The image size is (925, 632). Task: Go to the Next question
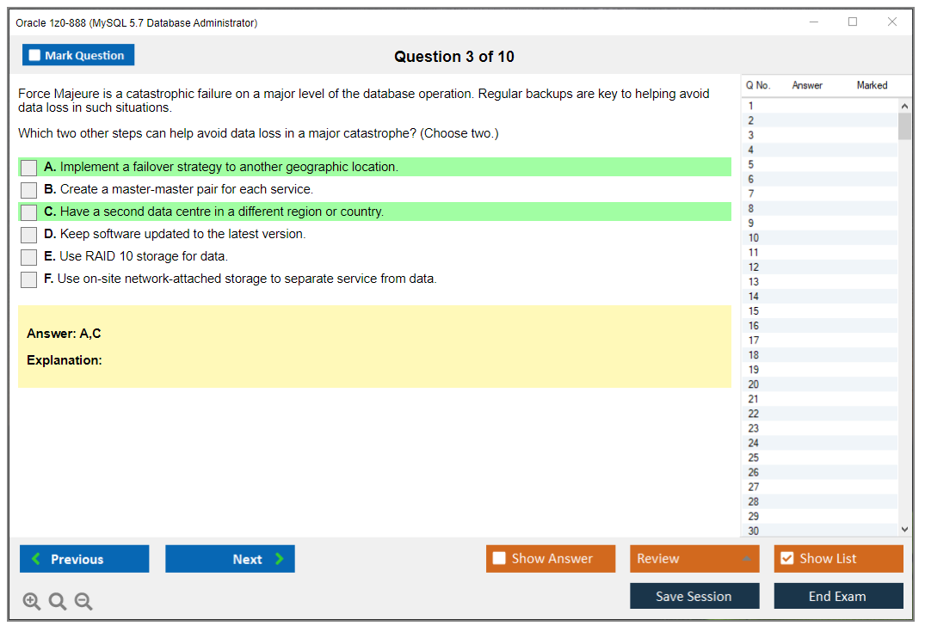pos(230,559)
